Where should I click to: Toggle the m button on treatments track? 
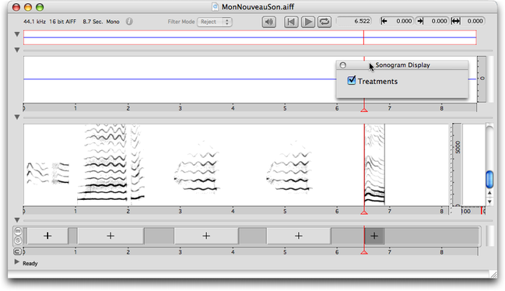tap(18, 231)
